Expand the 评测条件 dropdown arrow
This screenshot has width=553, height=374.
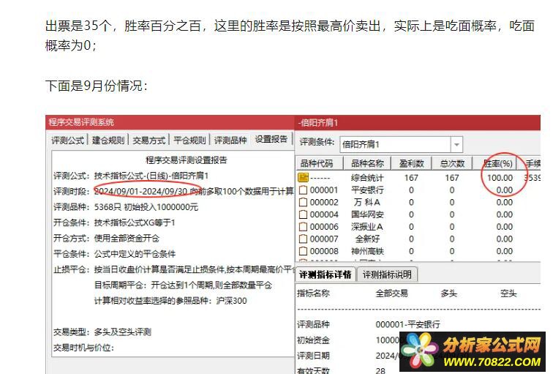(x=456, y=144)
